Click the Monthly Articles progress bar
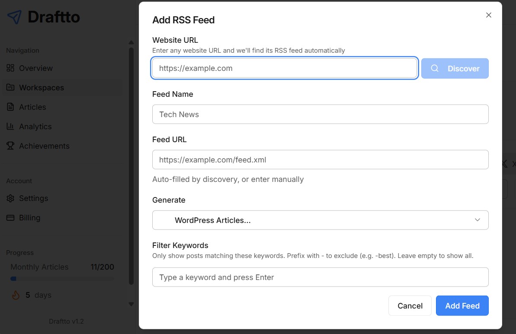The width and height of the screenshot is (516, 334). click(63, 279)
